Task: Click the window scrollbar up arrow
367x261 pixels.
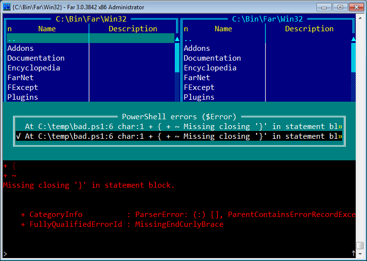Action: click(360, 18)
